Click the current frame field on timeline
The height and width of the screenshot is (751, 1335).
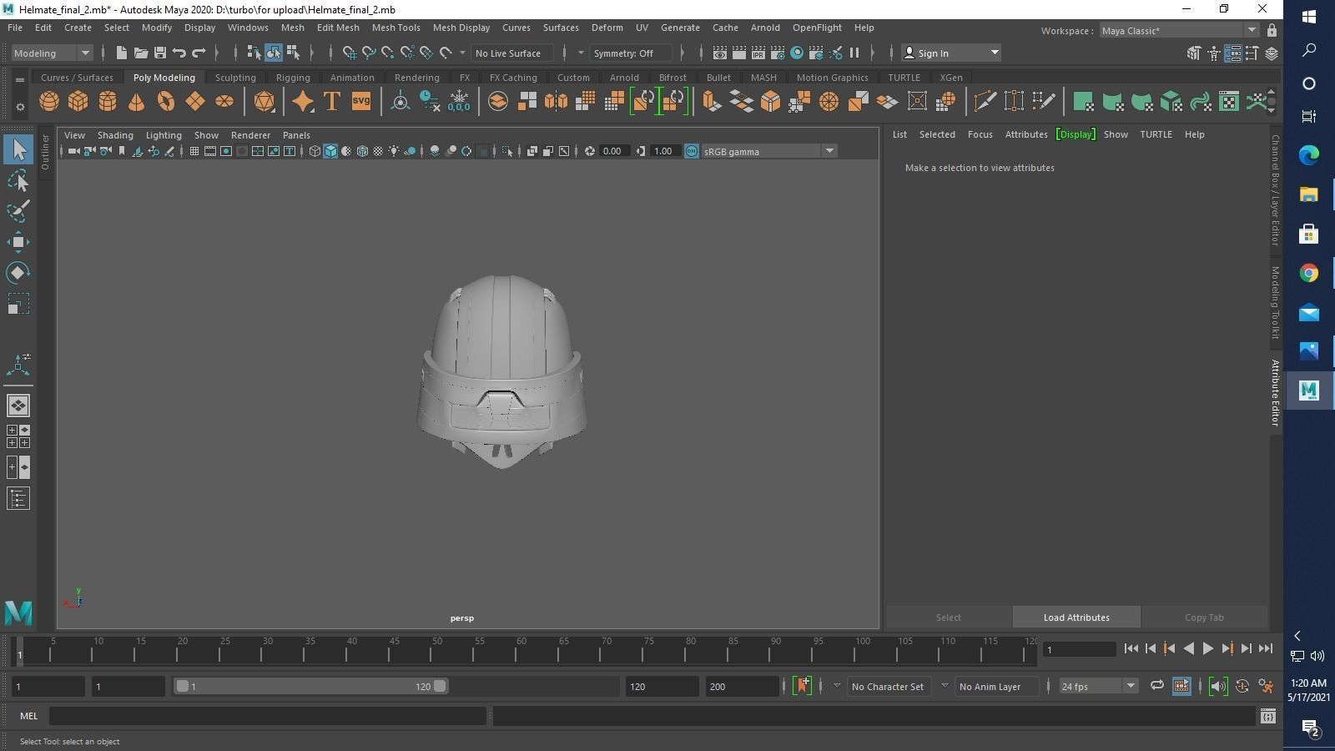(x=1080, y=649)
